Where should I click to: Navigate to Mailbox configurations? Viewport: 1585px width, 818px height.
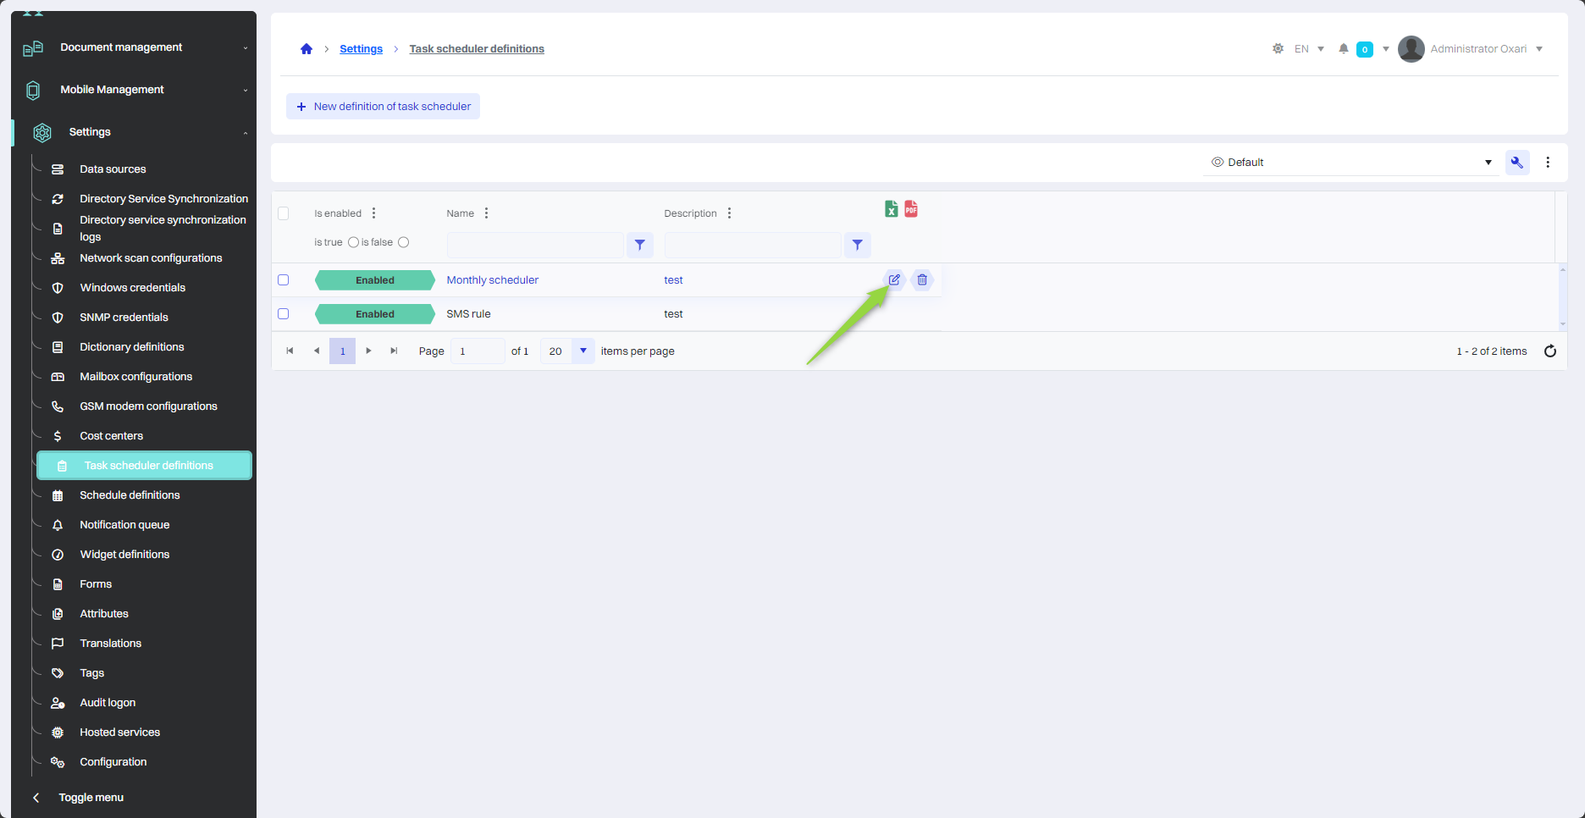pyautogui.click(x=135, y=377)
